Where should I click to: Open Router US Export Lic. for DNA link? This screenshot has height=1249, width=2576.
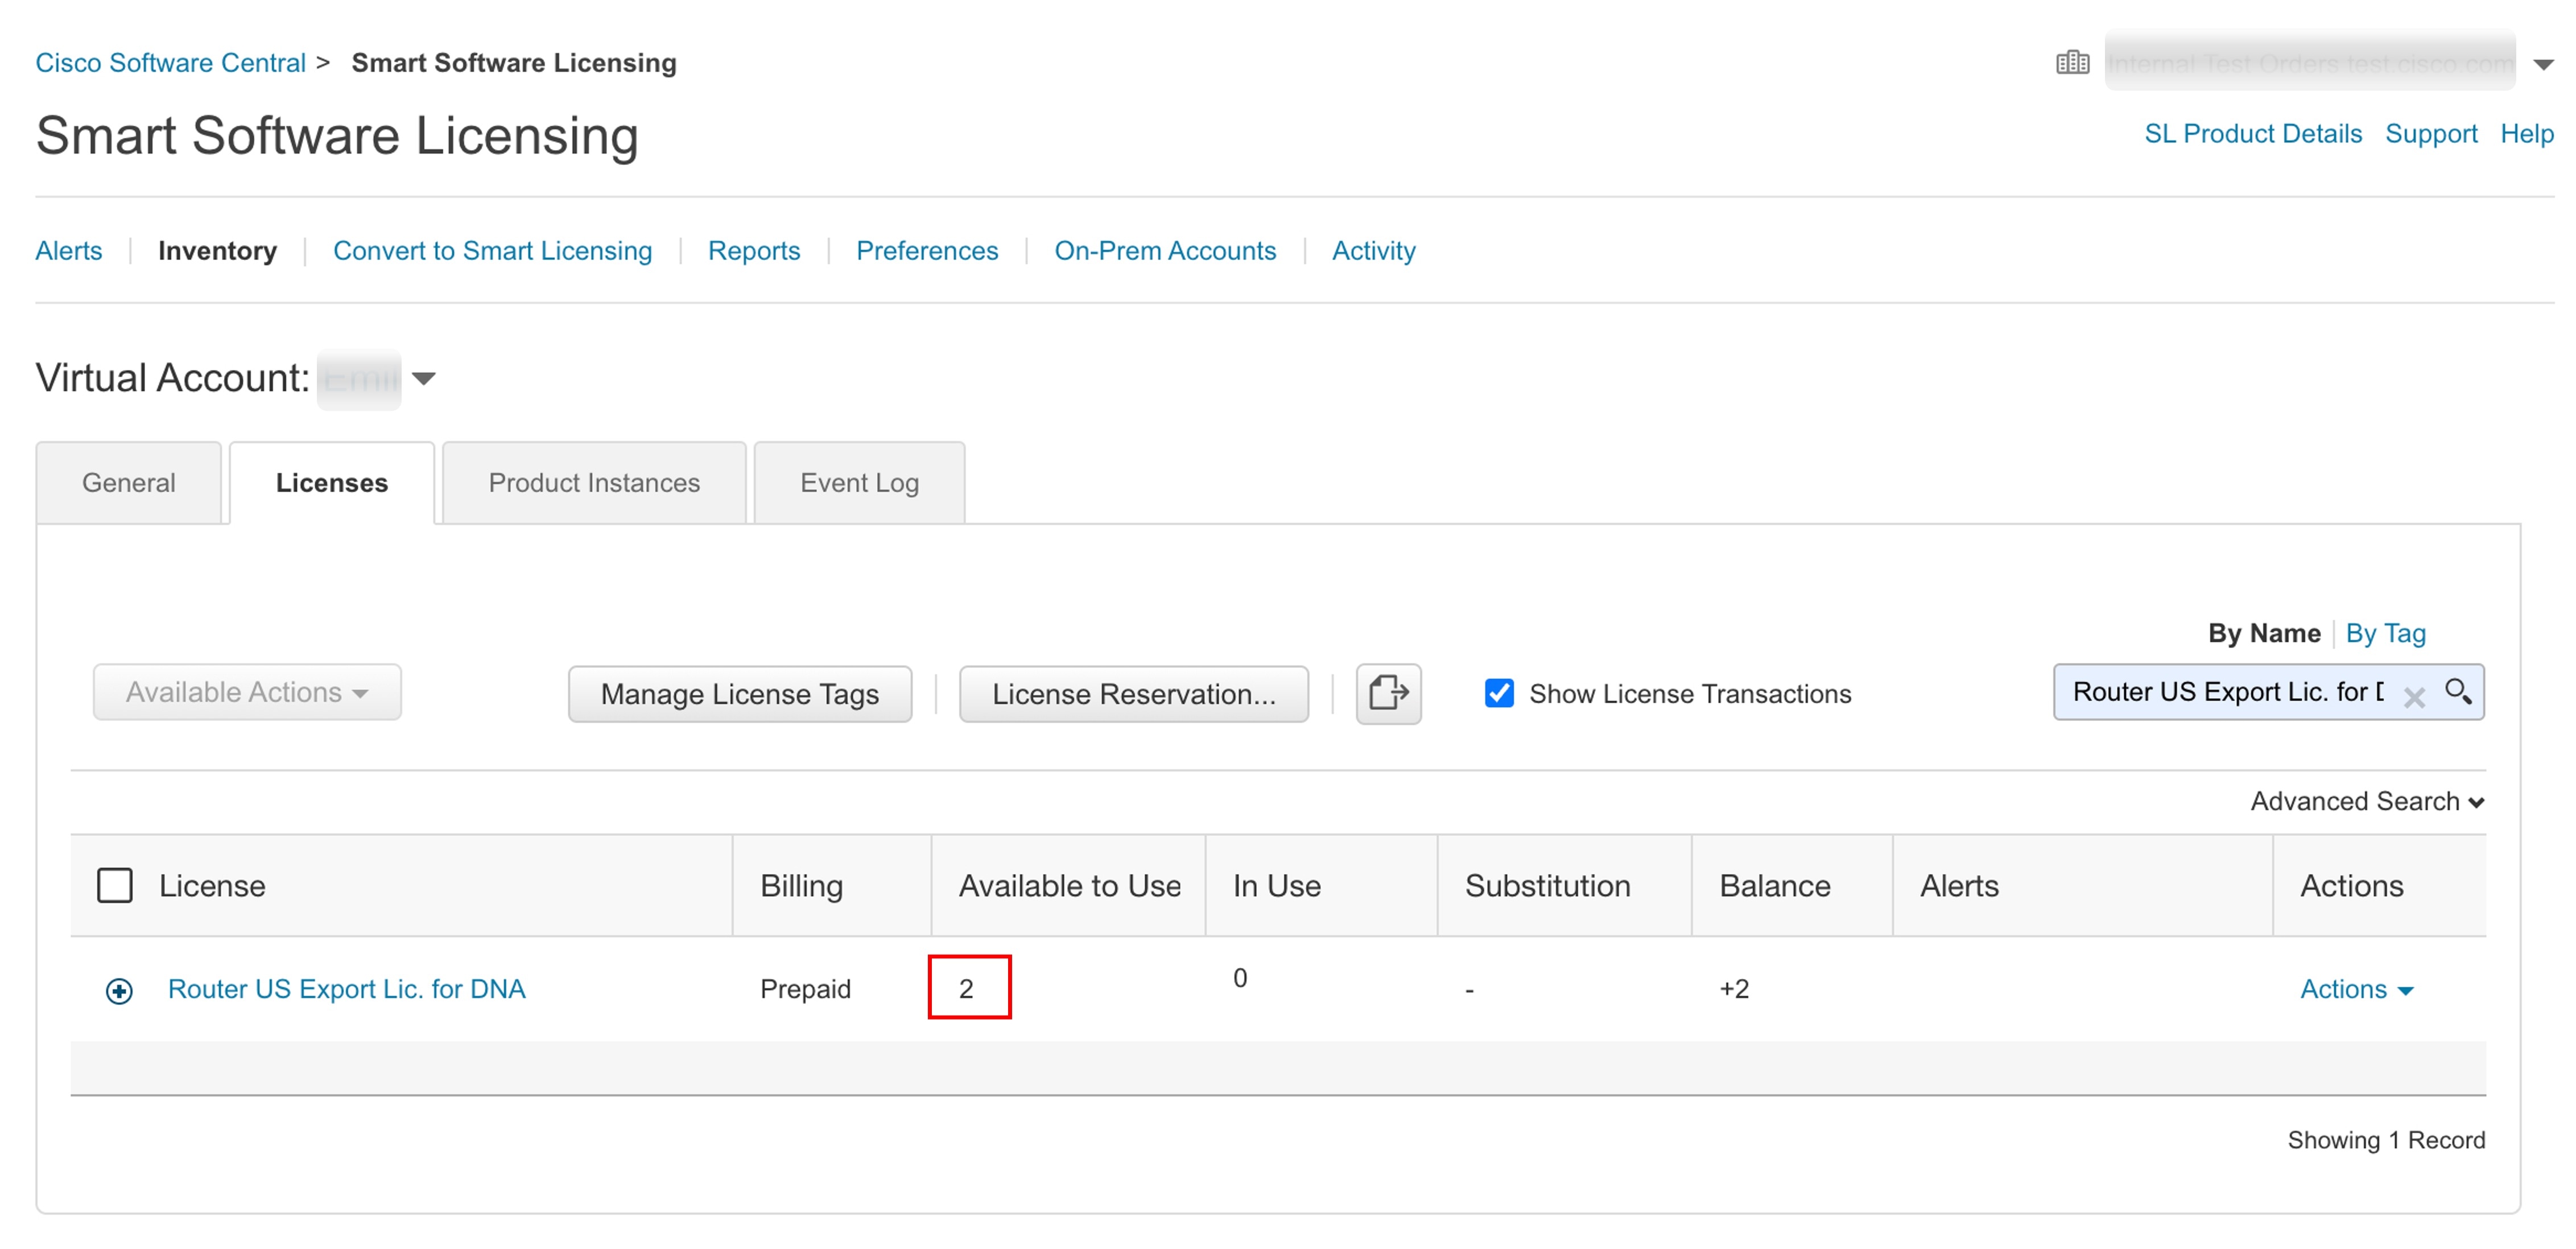[346, 989]
